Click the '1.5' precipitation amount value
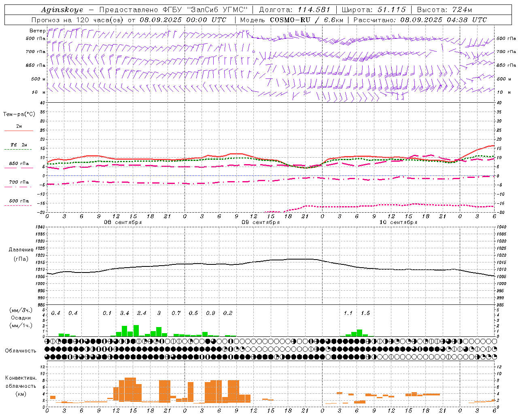The height and width of the screenshot is (414, 518). click(365, 313)
